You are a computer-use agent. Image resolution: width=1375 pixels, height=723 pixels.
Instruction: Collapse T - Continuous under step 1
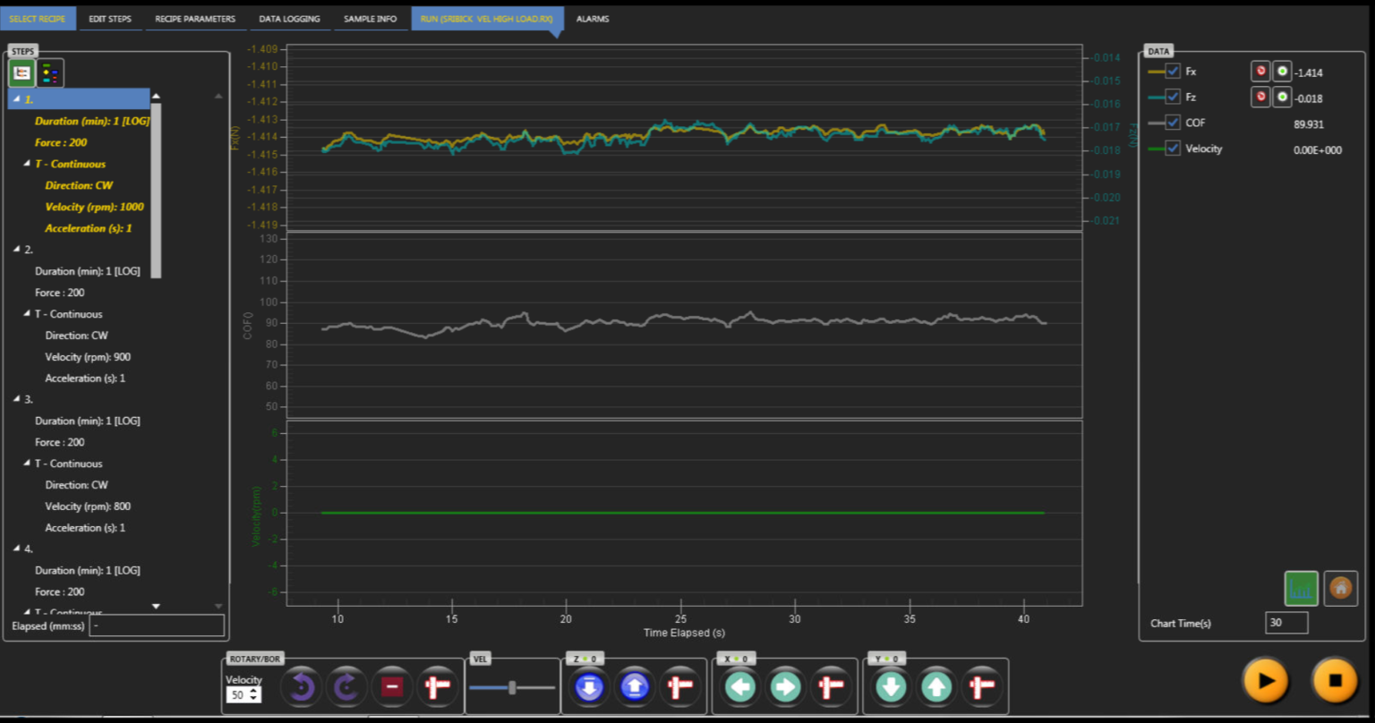[27, 164]
